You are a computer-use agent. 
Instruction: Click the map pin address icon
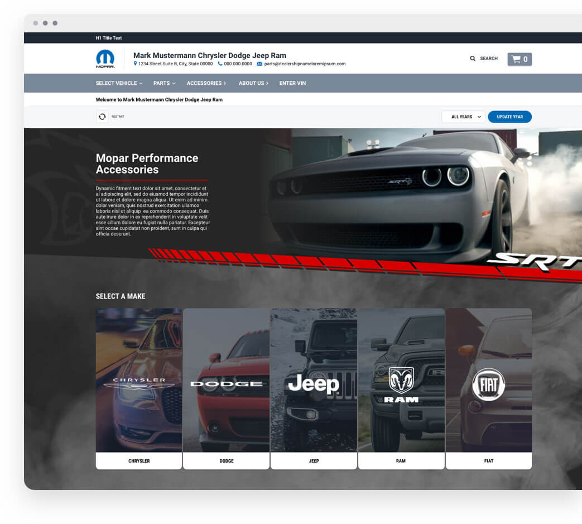(x=135, y=64)
